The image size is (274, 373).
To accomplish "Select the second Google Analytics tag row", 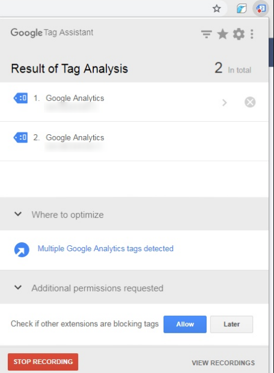I will (x=134, y=142).
